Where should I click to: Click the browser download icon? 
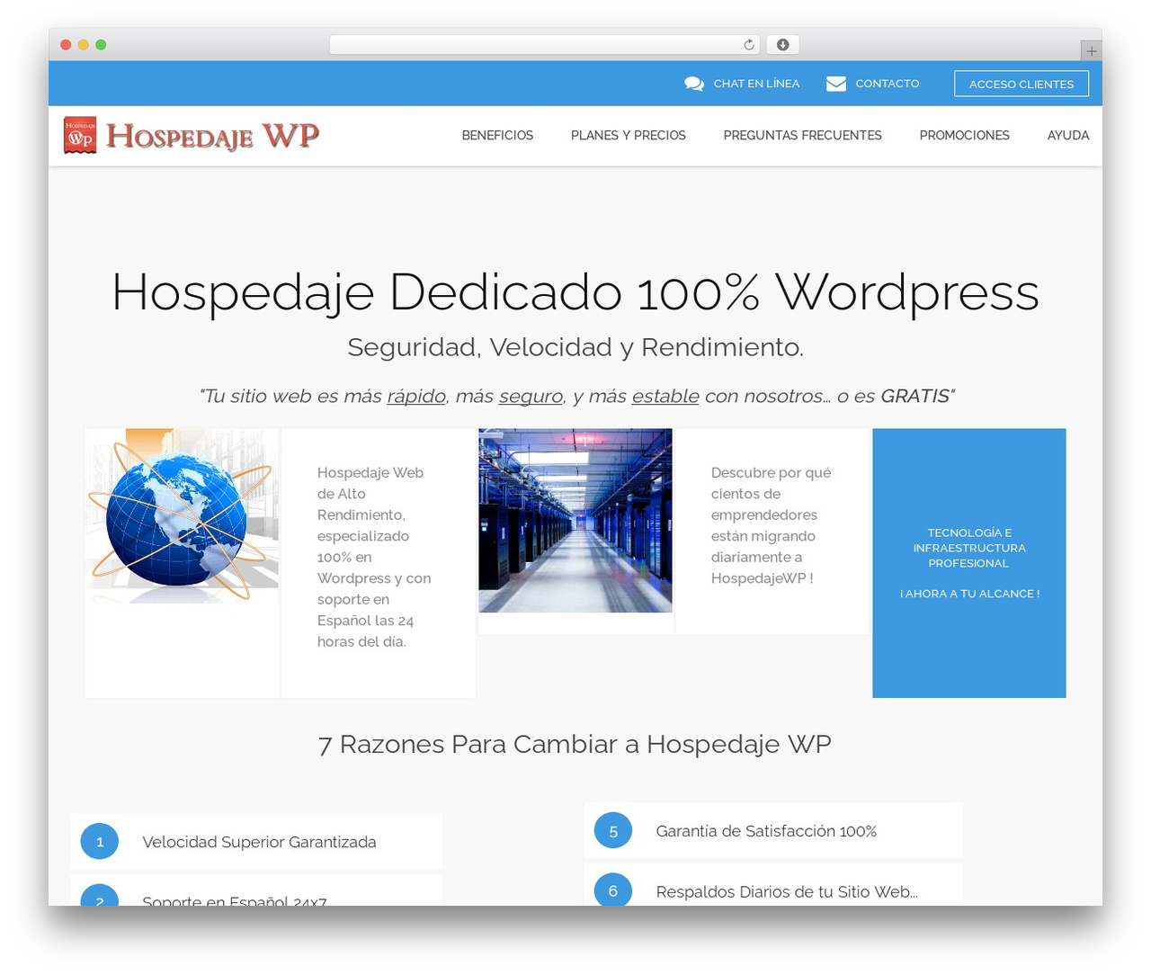[783, 45]
